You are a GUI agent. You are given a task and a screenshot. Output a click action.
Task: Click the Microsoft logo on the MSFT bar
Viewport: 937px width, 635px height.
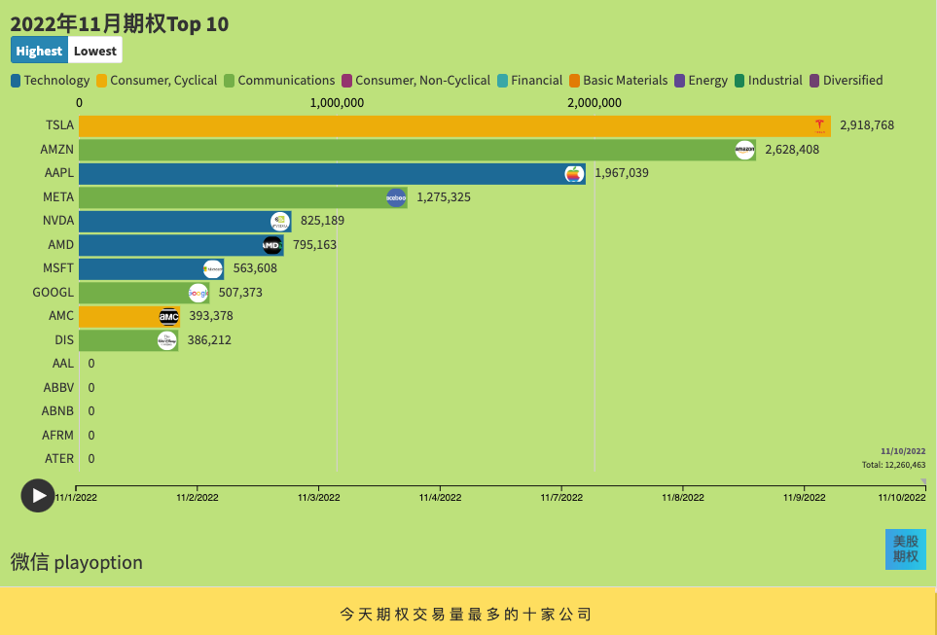click(213, 269)
